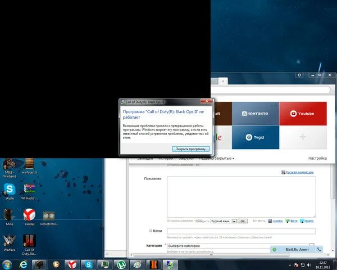
Task: Open the Mail.Ru Агент bar
Action: (297, 249)
